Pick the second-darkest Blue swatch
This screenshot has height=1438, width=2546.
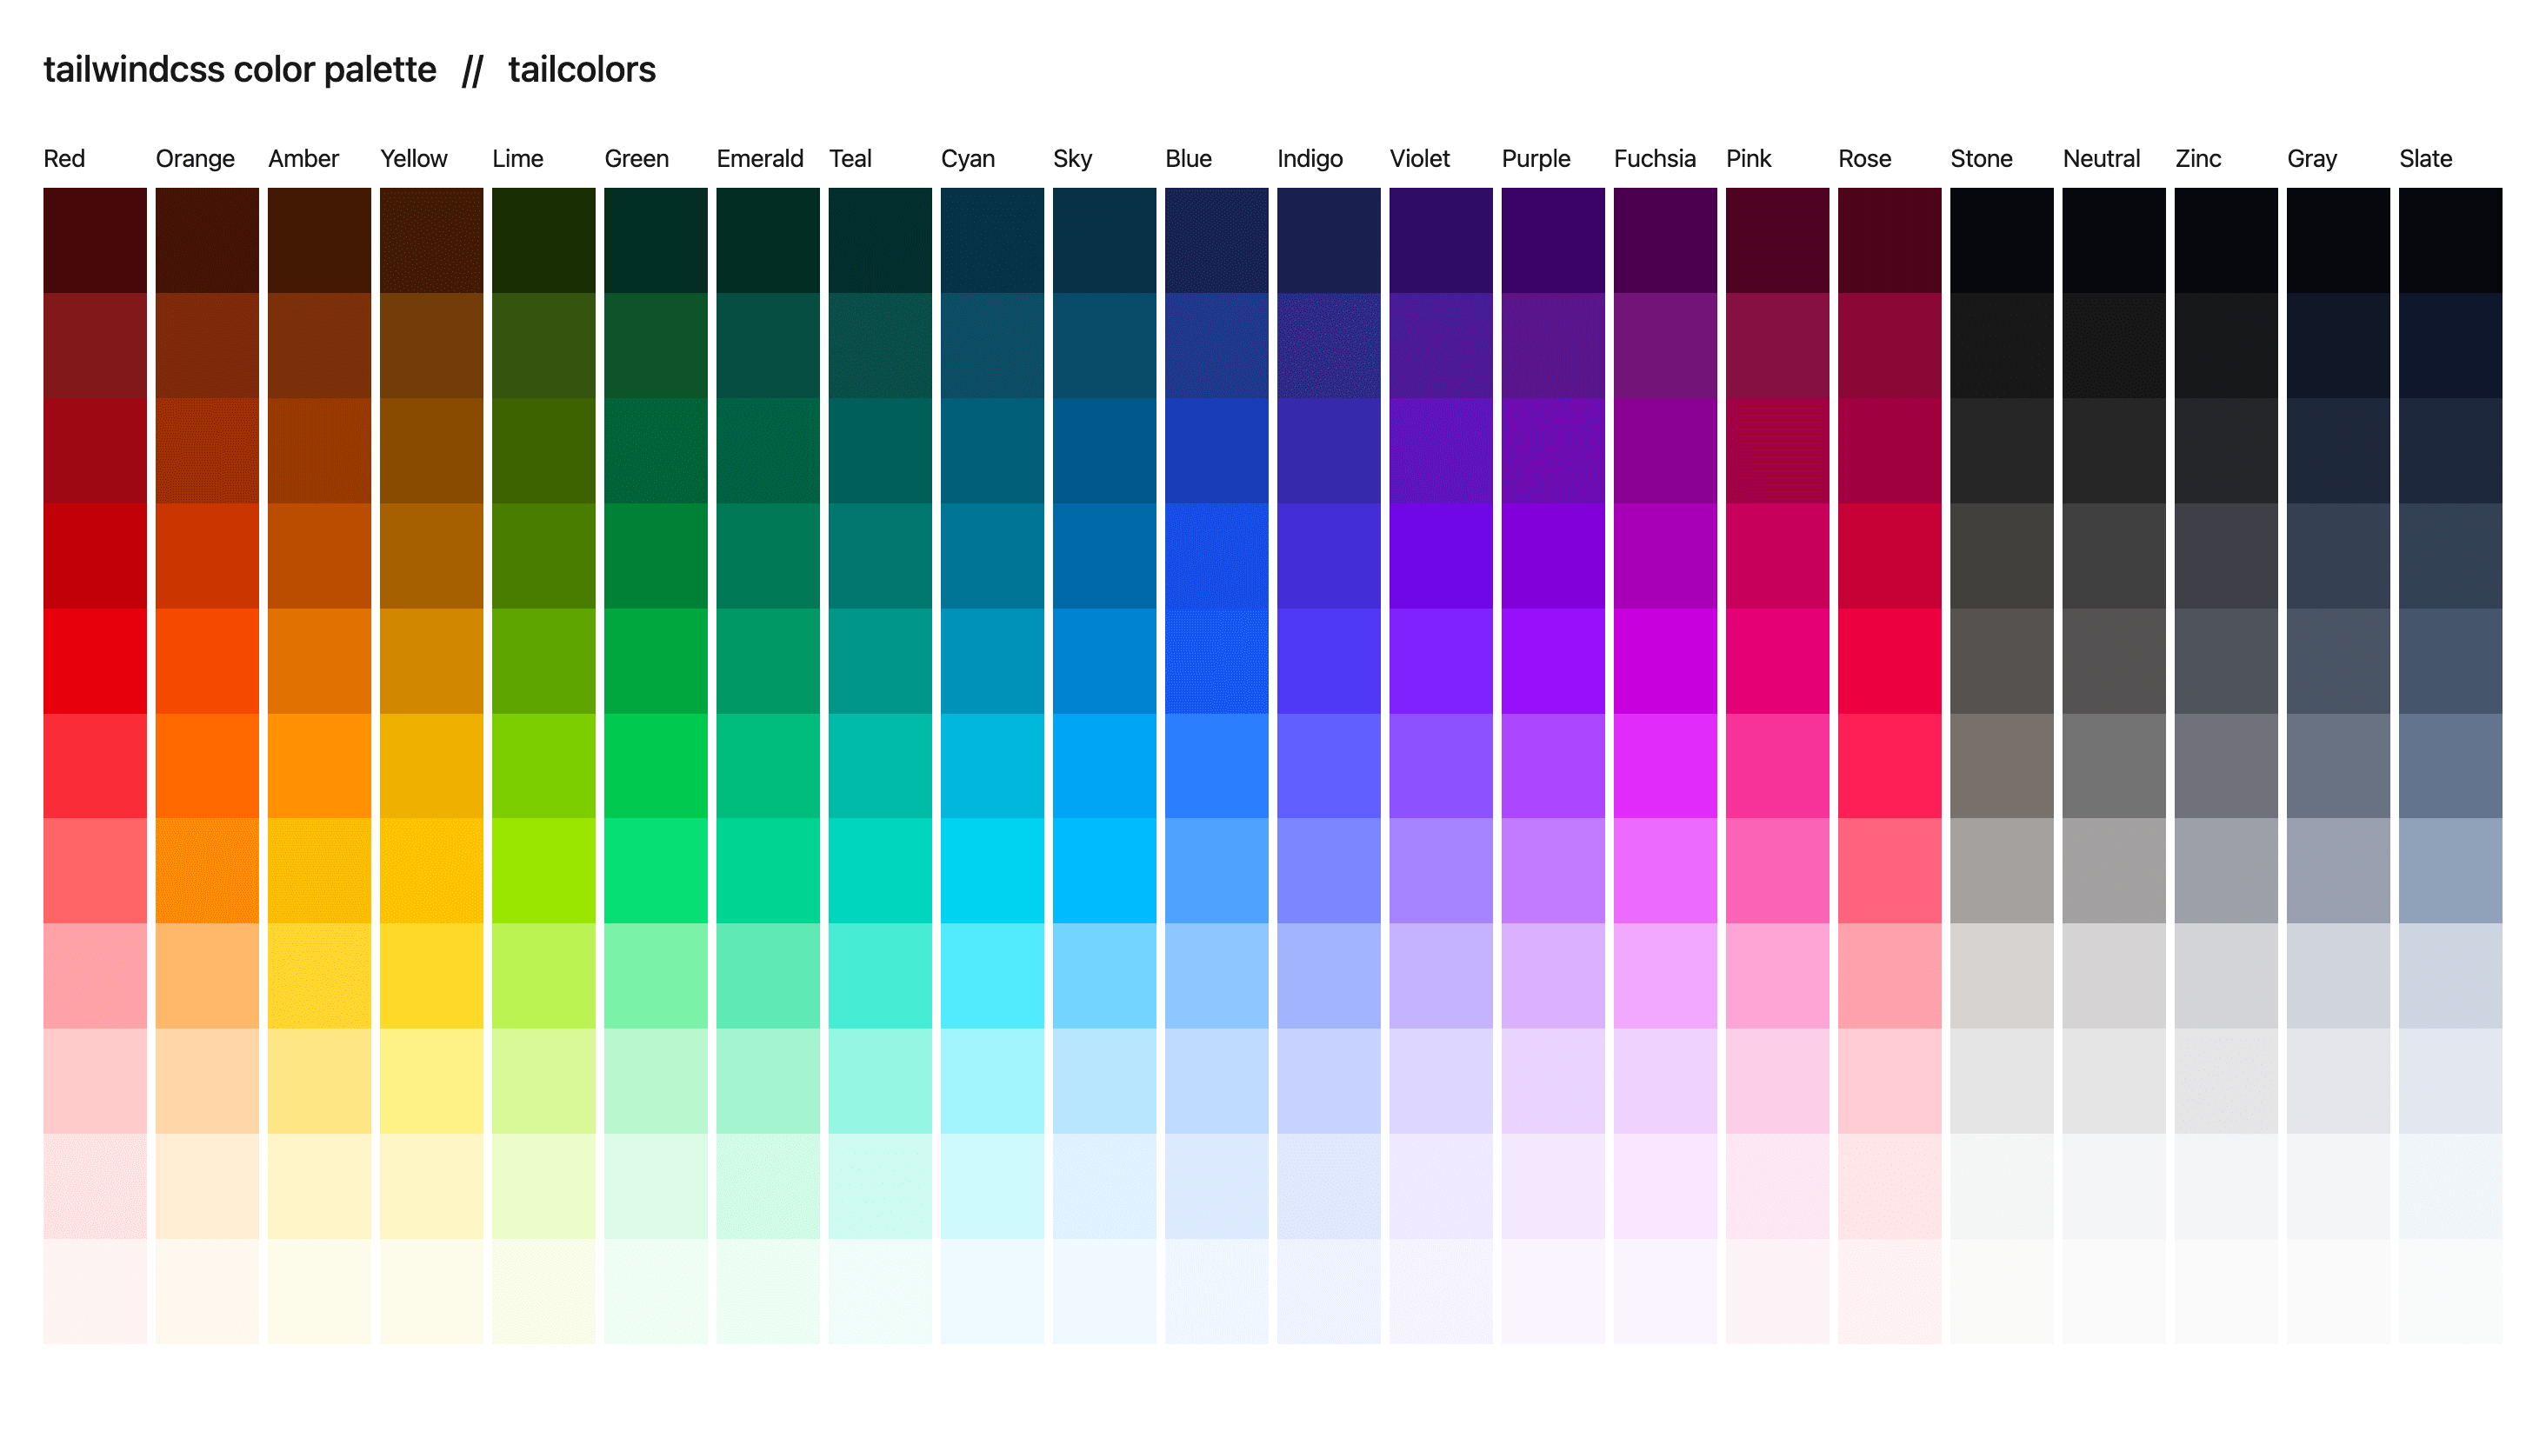click(x=1216, y=346)
